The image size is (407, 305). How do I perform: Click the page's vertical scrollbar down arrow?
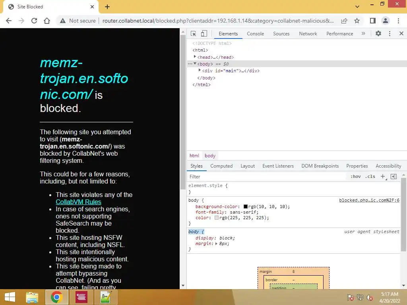coord(183,286)
